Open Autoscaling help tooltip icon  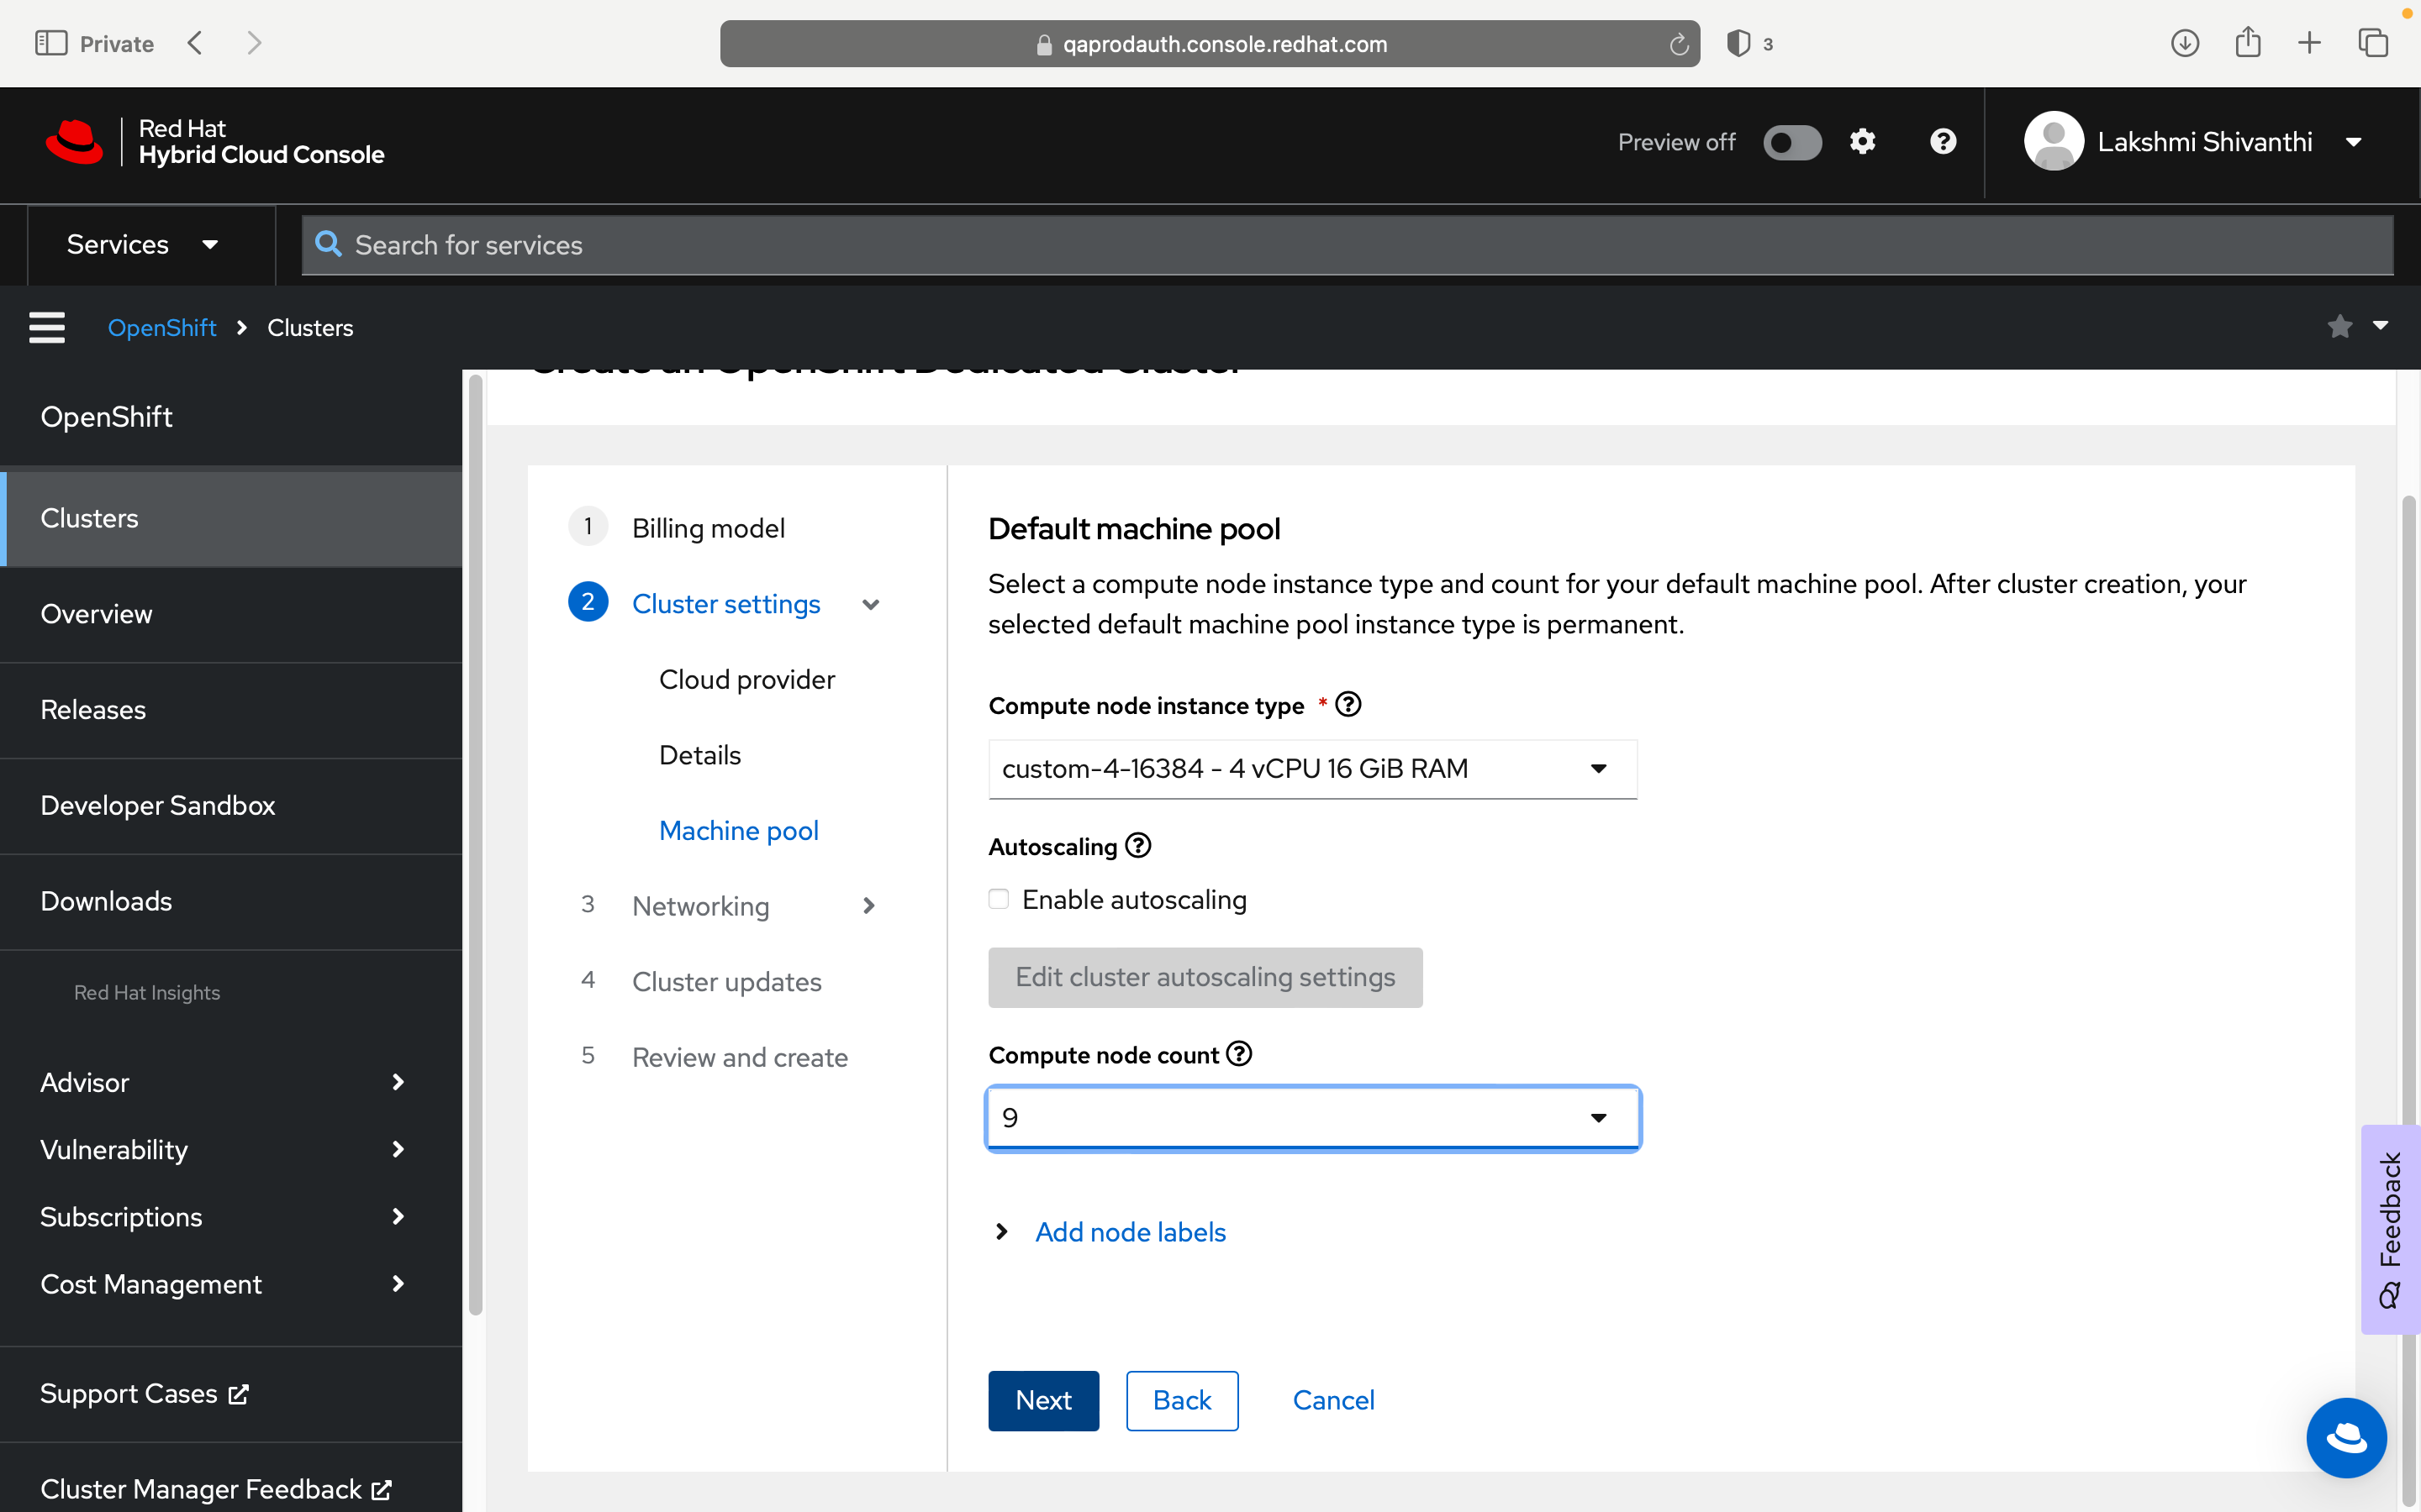pos(1138,846)
